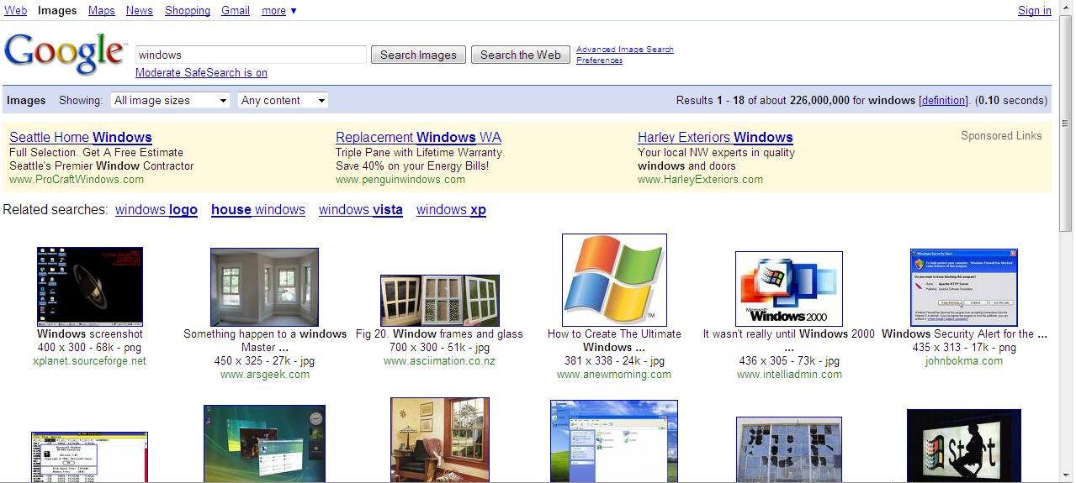The image size is (1076, 483).
Task: Open the definition link for windows
Action: coord(943,100)
